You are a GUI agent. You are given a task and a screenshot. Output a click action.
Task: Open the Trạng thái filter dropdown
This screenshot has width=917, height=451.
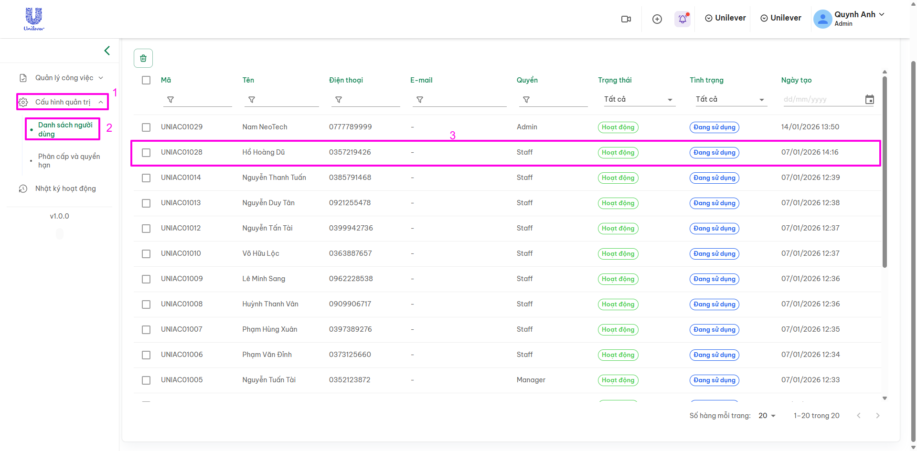(638, 99)
